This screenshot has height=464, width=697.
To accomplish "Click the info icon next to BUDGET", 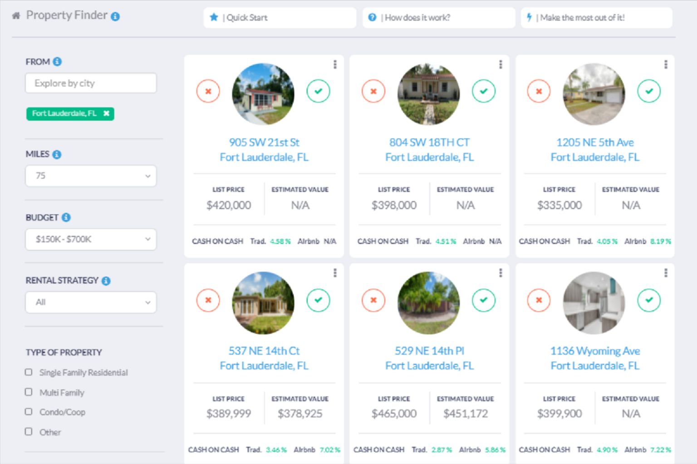I will pyautogui.click(x=66, y=217).
